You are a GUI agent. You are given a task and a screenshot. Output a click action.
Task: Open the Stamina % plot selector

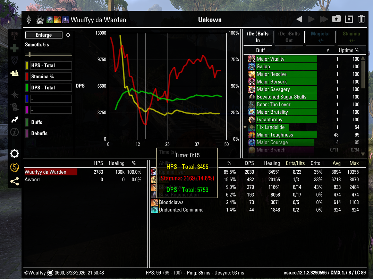(51, 77)
